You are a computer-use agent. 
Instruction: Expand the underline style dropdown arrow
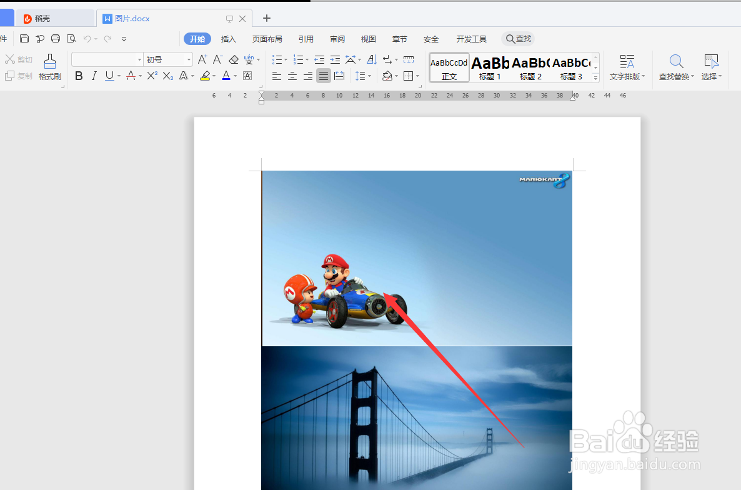point(119,76)
